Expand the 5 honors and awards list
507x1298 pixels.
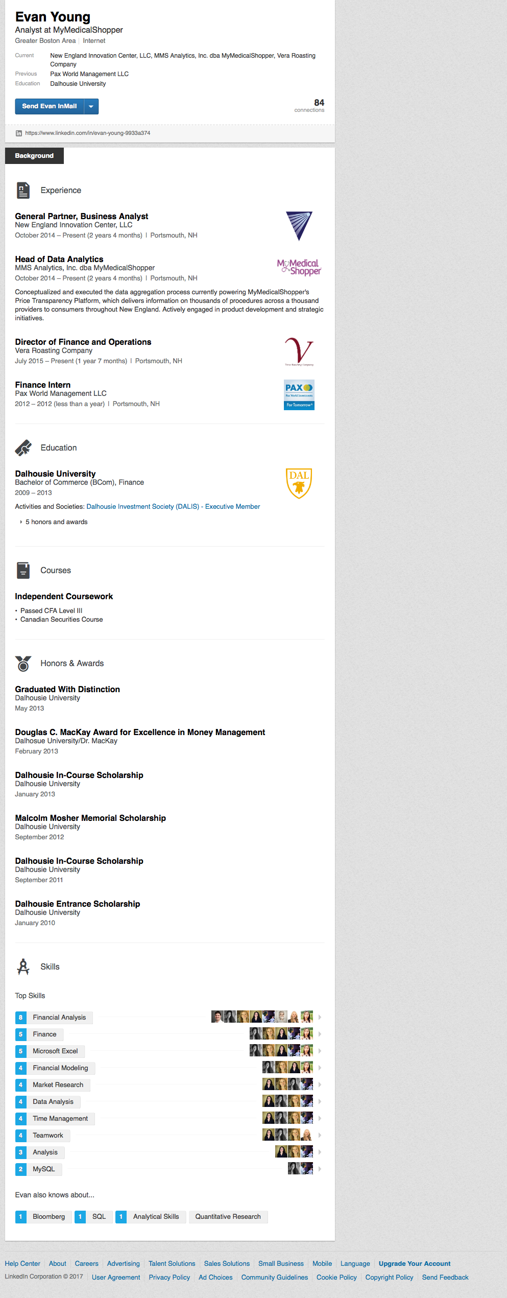pyautogui.click(x=56, y=522)
